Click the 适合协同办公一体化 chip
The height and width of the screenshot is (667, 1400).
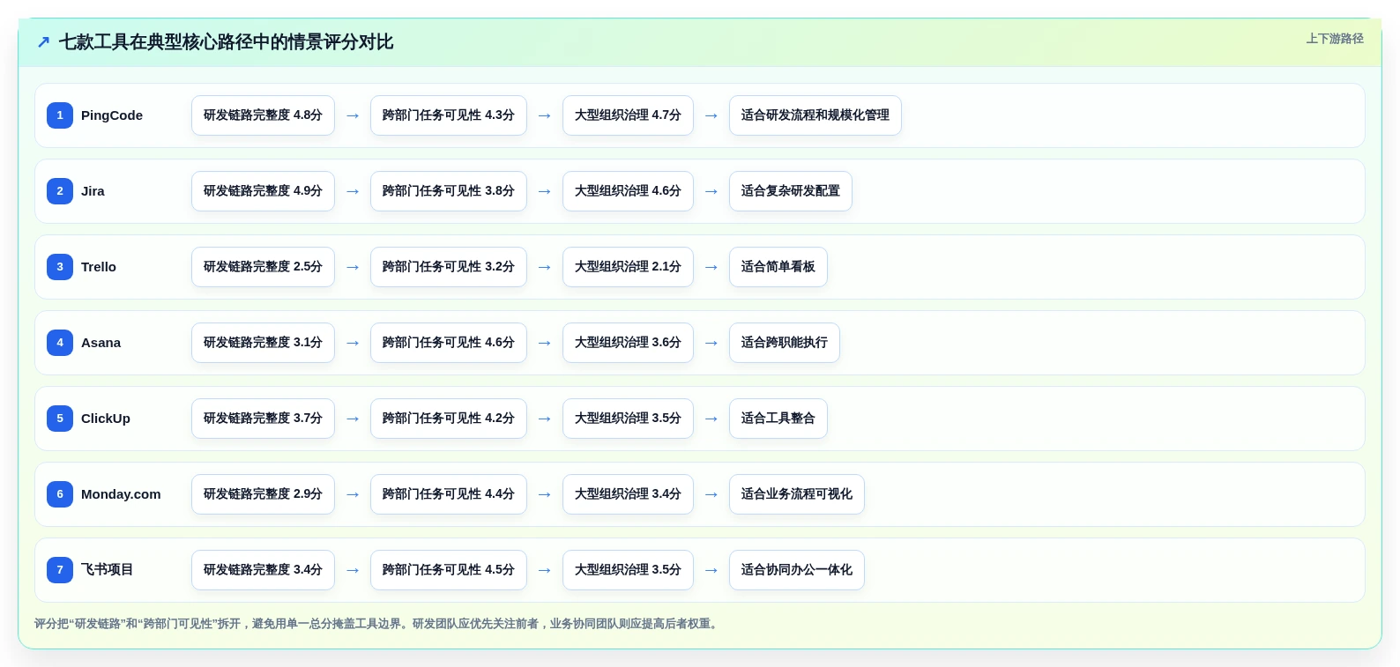[797, 570]
